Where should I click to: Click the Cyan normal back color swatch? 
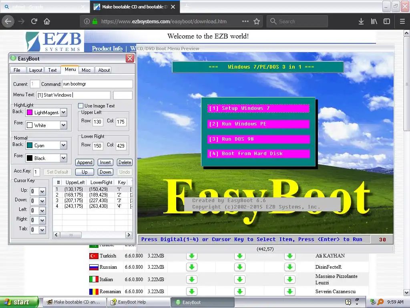coord(30,145)
